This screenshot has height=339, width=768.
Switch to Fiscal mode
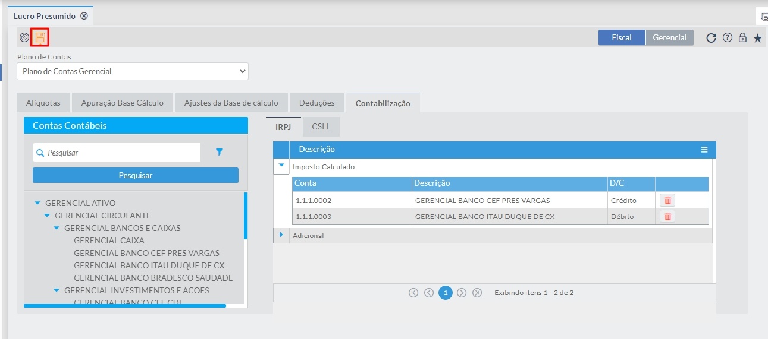(622, 37)
